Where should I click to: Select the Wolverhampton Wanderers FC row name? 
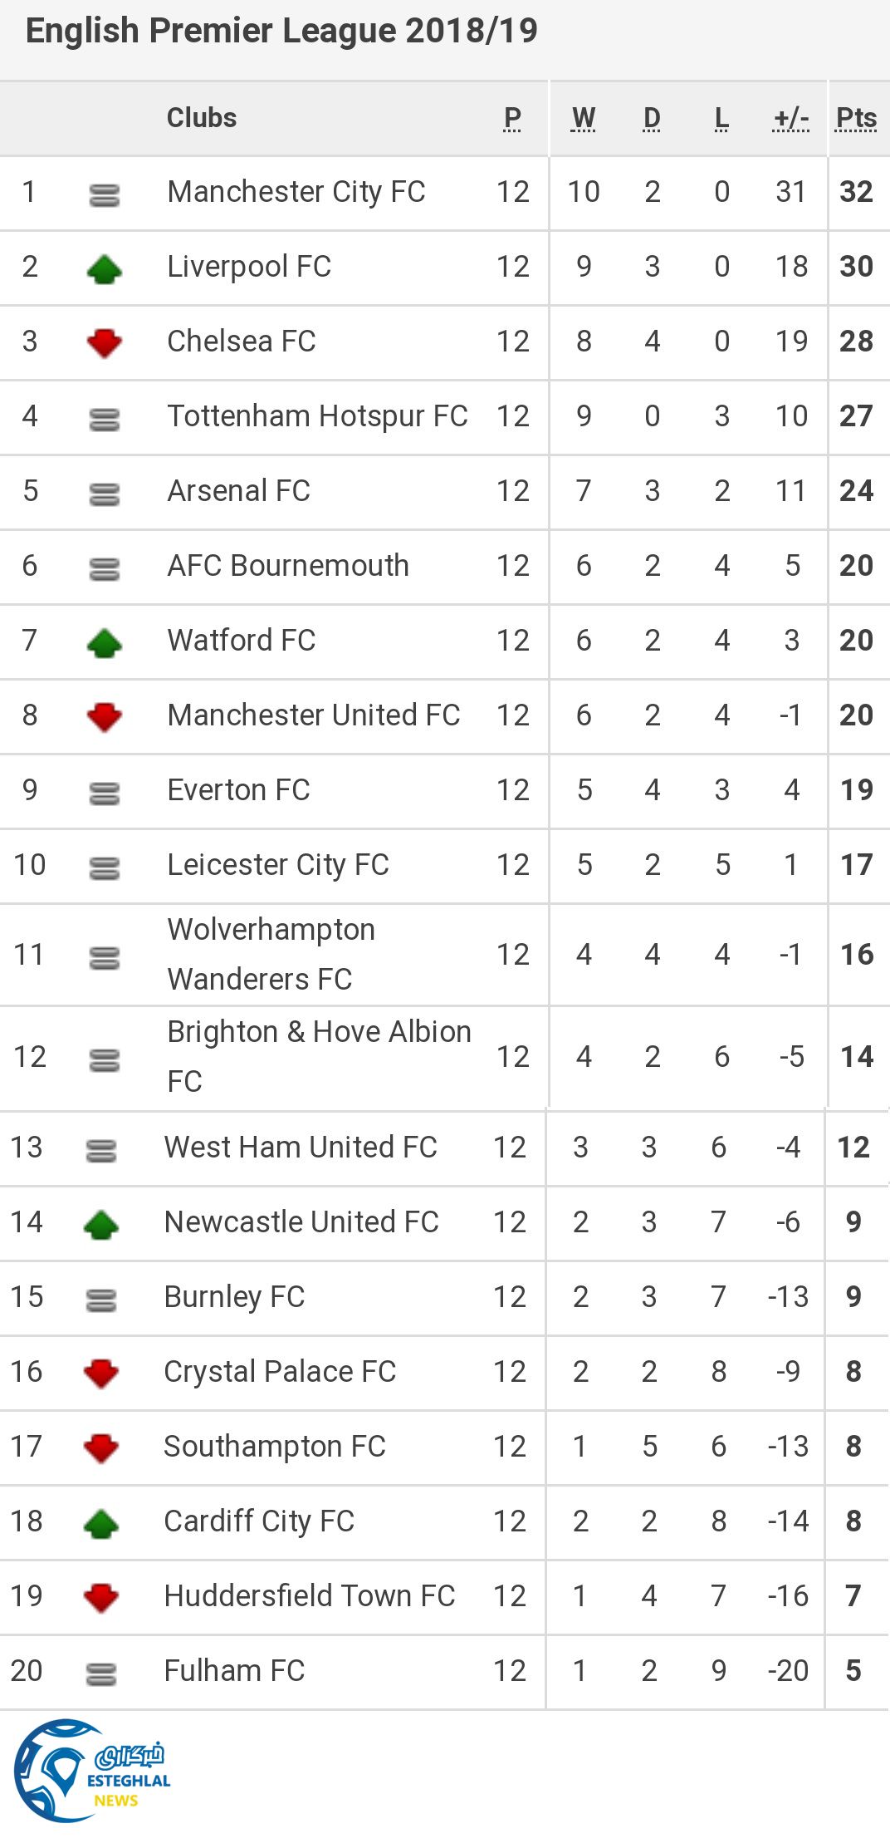[x=271, y=954]
